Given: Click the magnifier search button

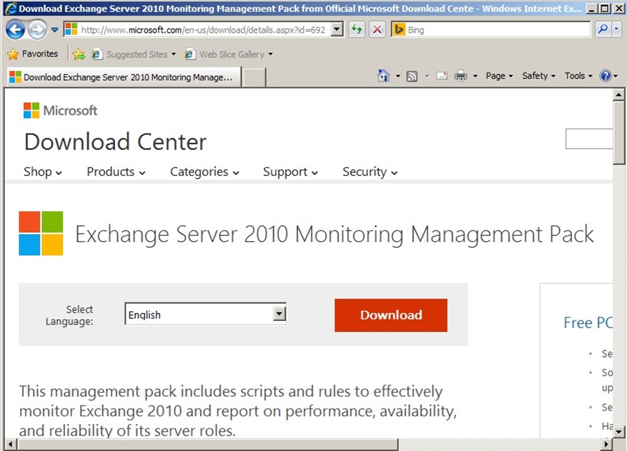Looking at the screenshot, I should (x=602, y=29).
